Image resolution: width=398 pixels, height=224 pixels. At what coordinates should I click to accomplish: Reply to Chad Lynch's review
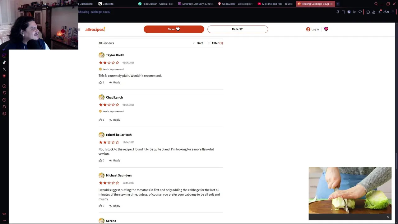[114, 120]
